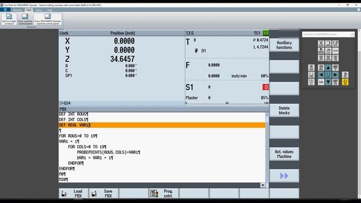Click Split to single windows
361x203 pixels.
[9, 19]
